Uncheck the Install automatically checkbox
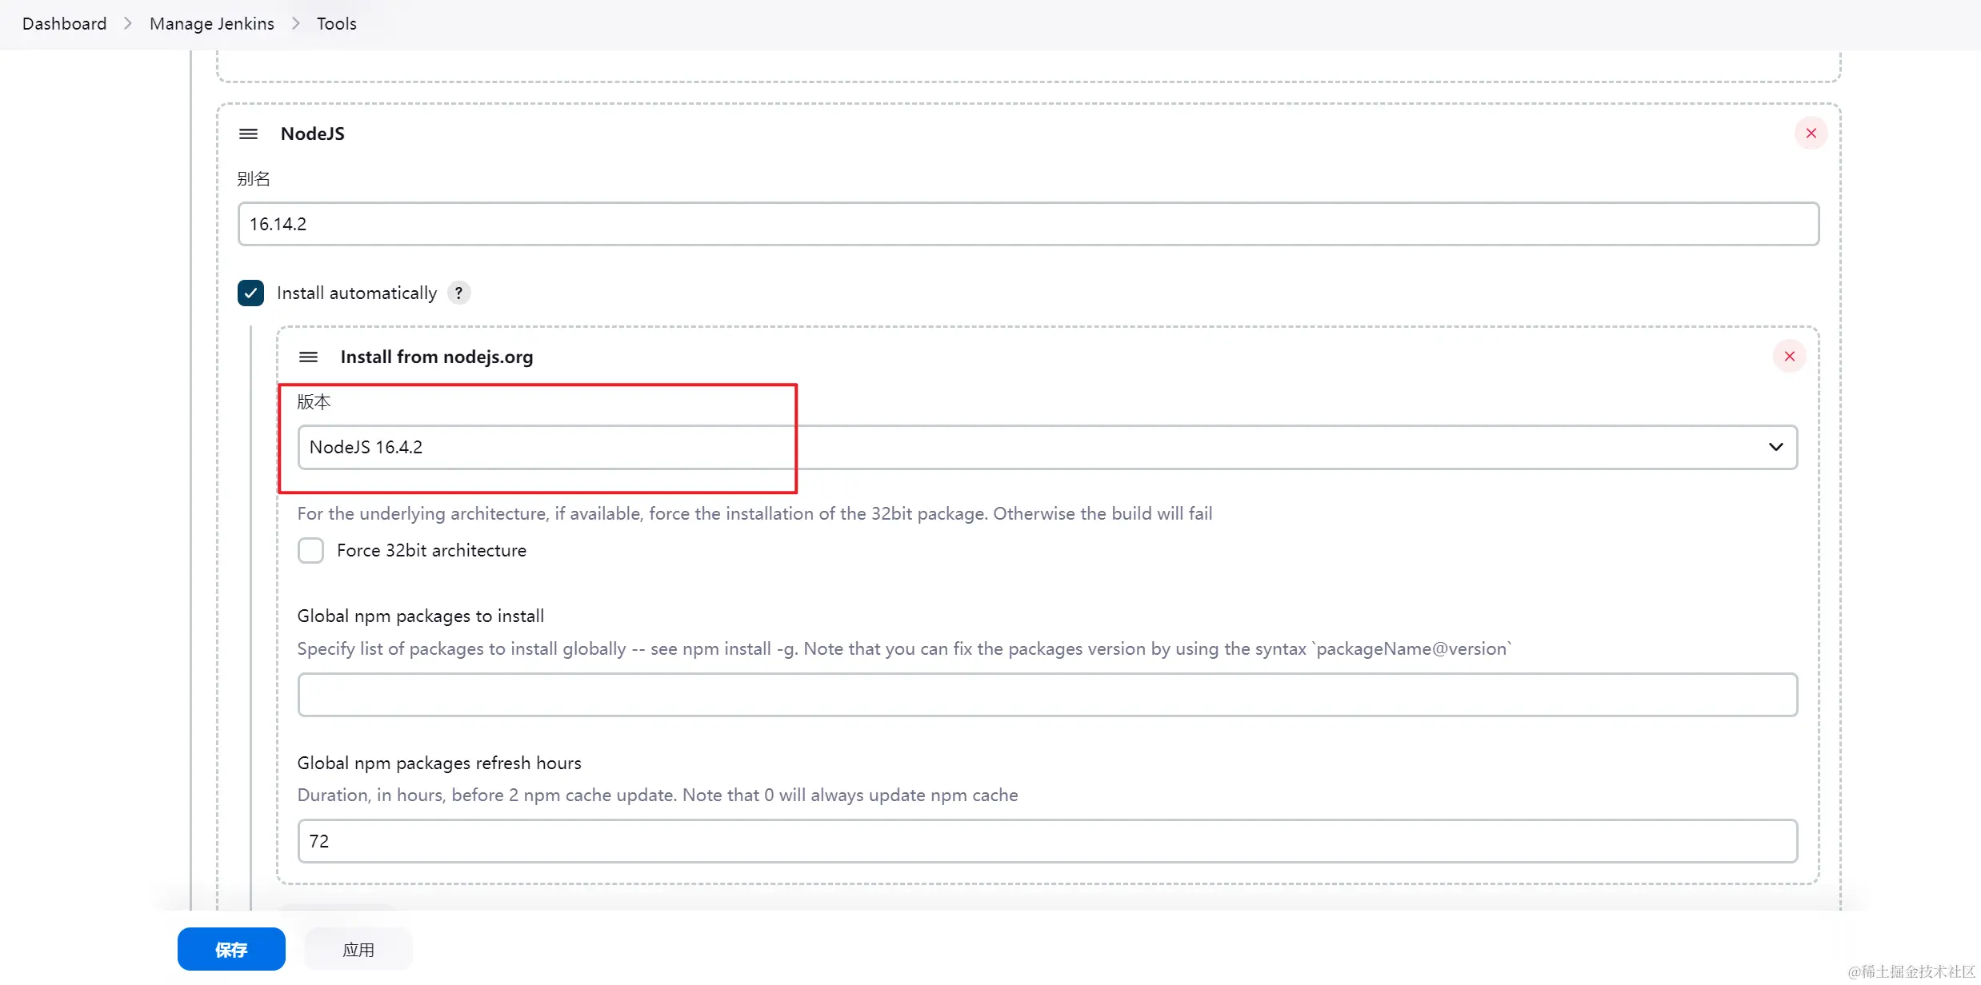Image resolution: width=1981 pixels, height=985 pixels. click(x=250, y=293)
